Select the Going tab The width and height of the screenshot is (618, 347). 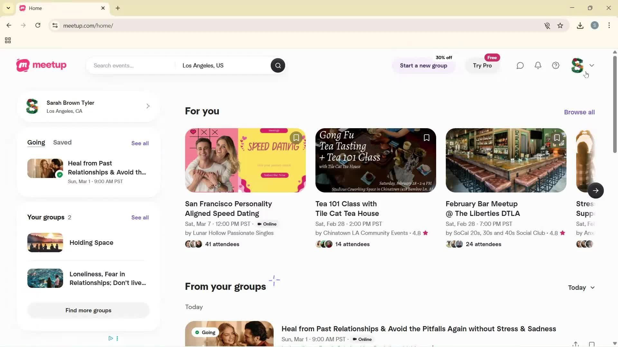(x=36, y=142)
